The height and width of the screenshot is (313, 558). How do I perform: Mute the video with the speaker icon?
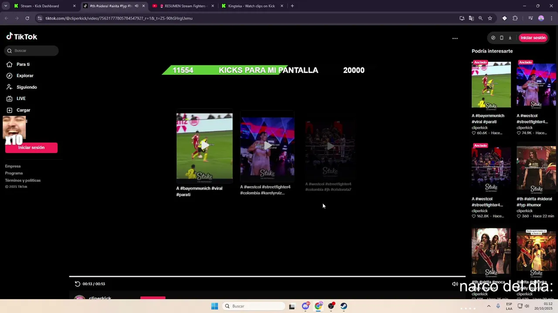[x=455, y=284]
